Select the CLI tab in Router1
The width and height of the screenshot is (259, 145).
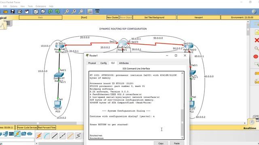113,63
